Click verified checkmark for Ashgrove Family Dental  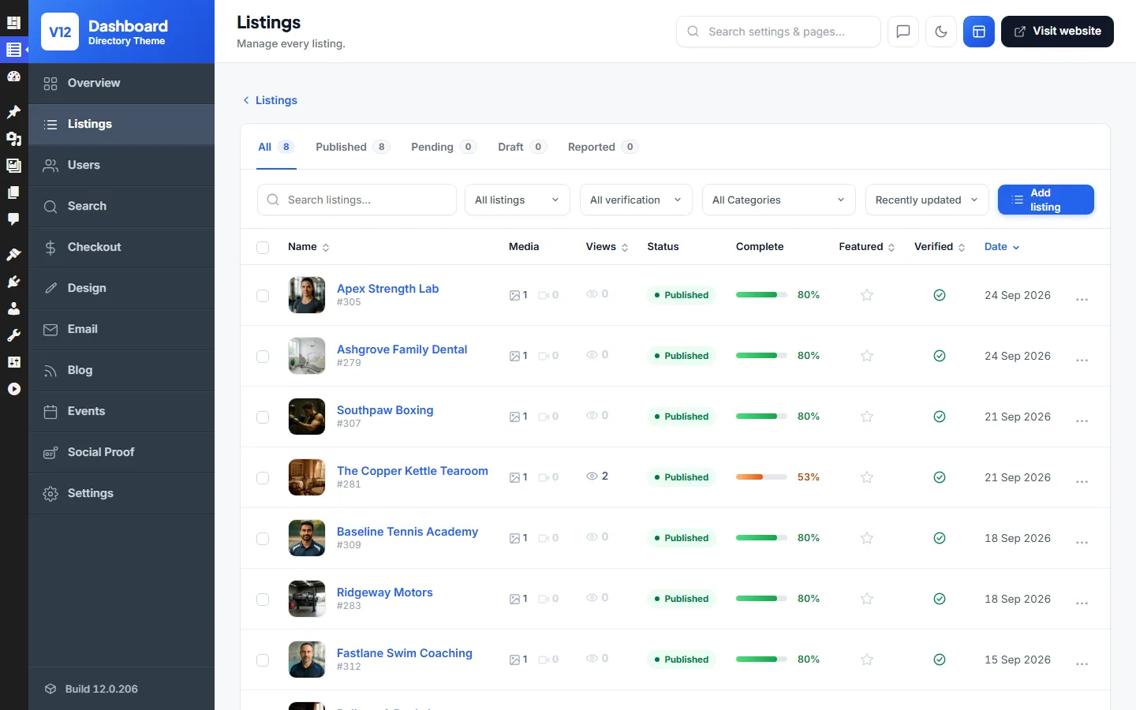click(x=940, y=356)
